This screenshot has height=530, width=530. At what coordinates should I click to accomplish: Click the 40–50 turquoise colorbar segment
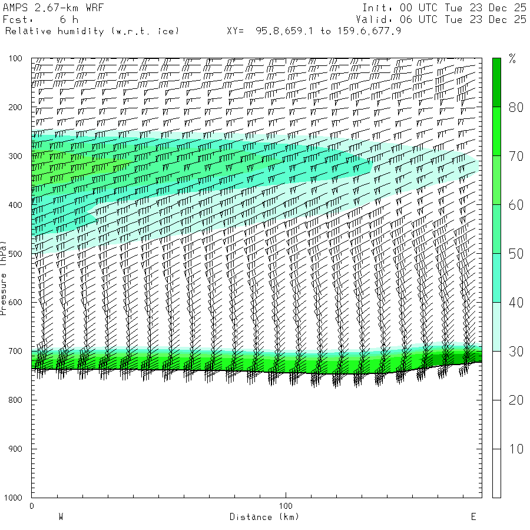tap(496, 278)
